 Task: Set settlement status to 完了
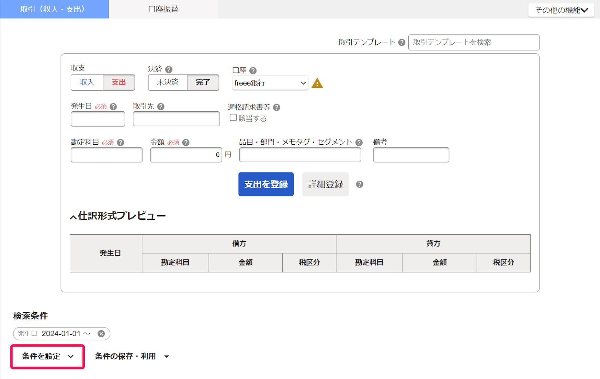tap(203, 82)
